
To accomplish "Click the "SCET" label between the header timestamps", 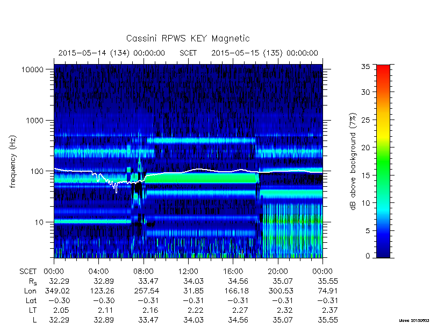I will click(x=188, y=53).
